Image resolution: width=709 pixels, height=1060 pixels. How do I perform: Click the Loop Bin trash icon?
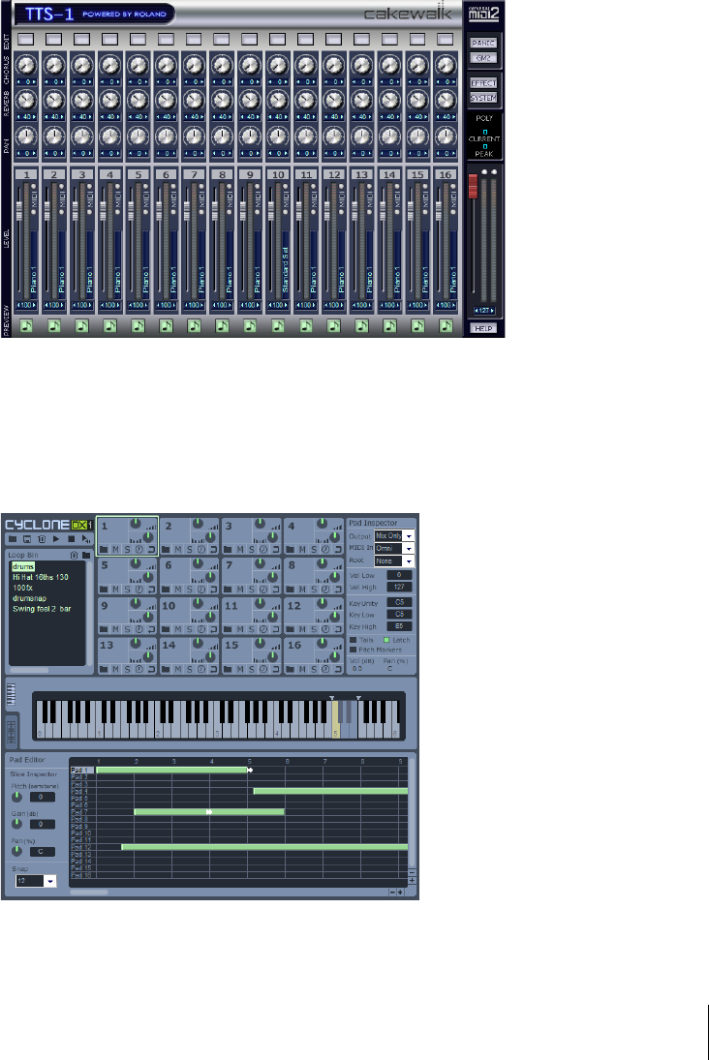[74, 555]
